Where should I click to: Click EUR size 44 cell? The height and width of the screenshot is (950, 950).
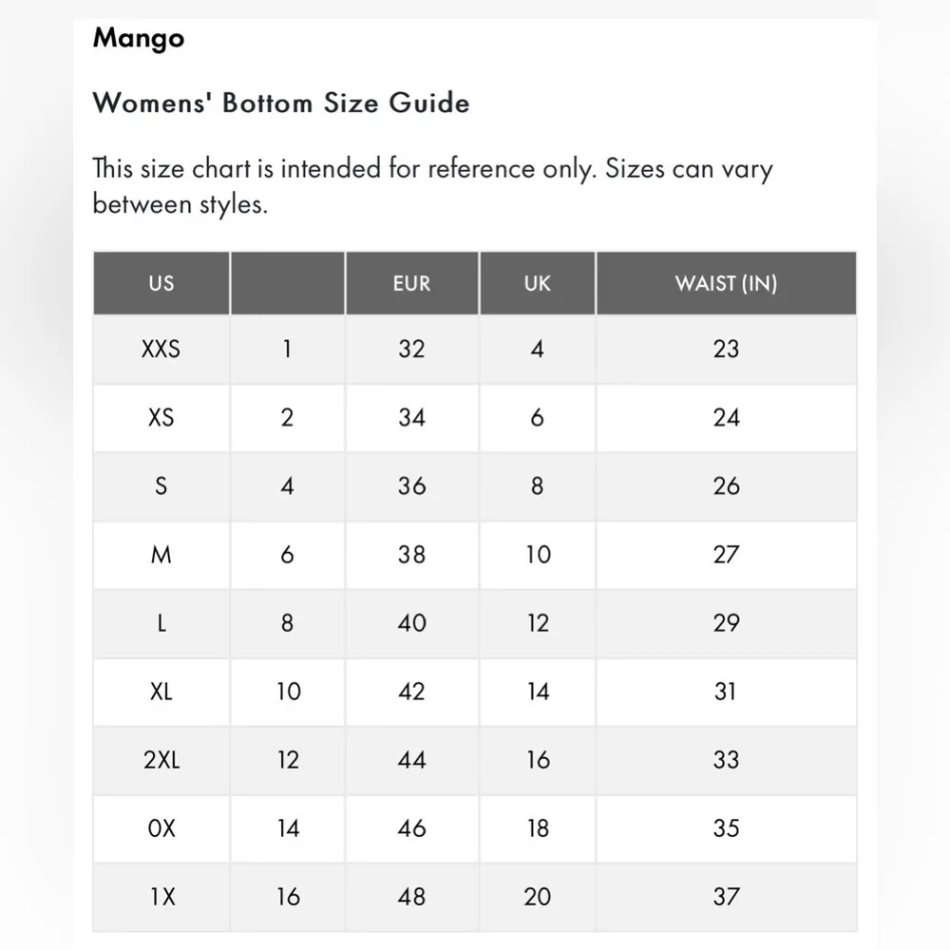(x=411, y=760)
